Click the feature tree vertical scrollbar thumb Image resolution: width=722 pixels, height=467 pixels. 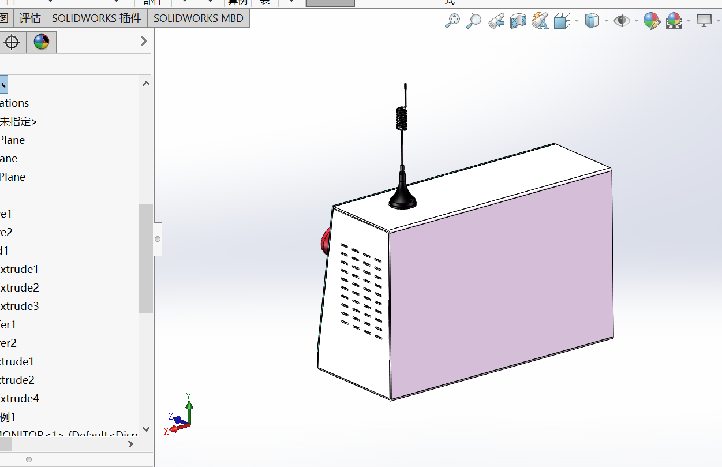point(146,258)
